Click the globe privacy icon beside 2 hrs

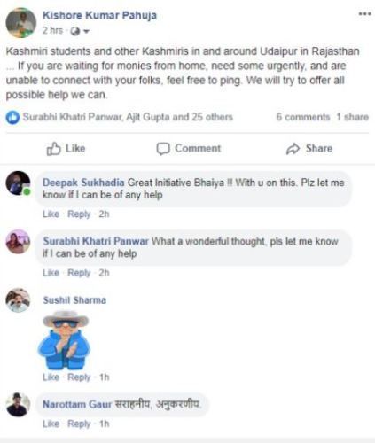(x=75, y=31)
